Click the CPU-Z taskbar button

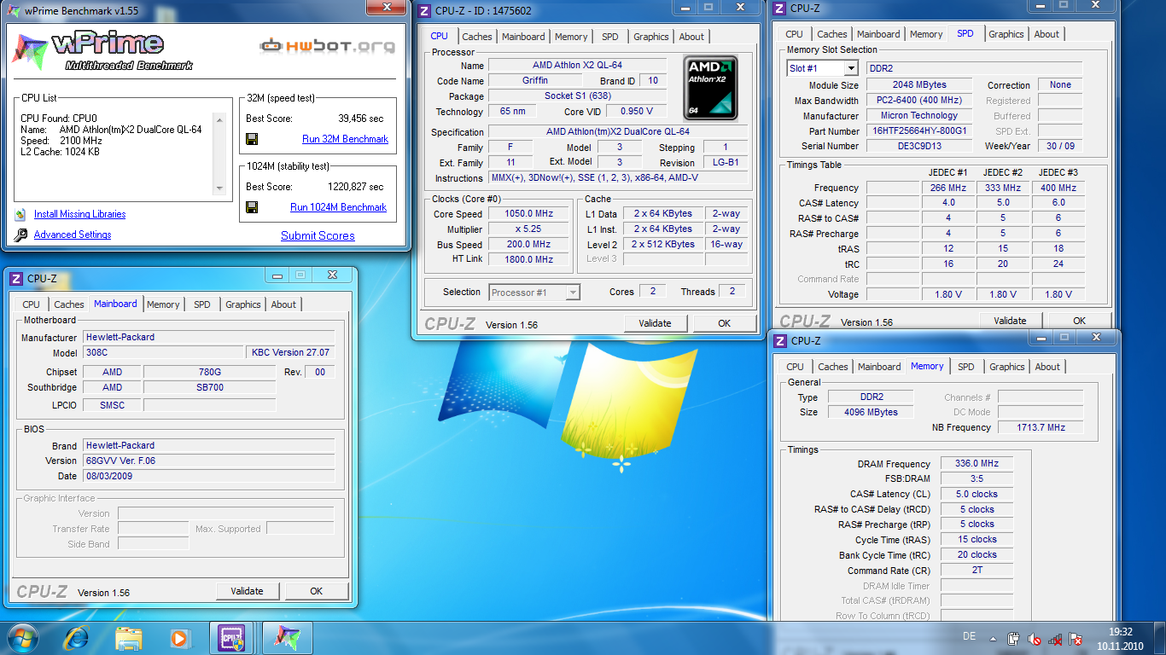(232, 637)
